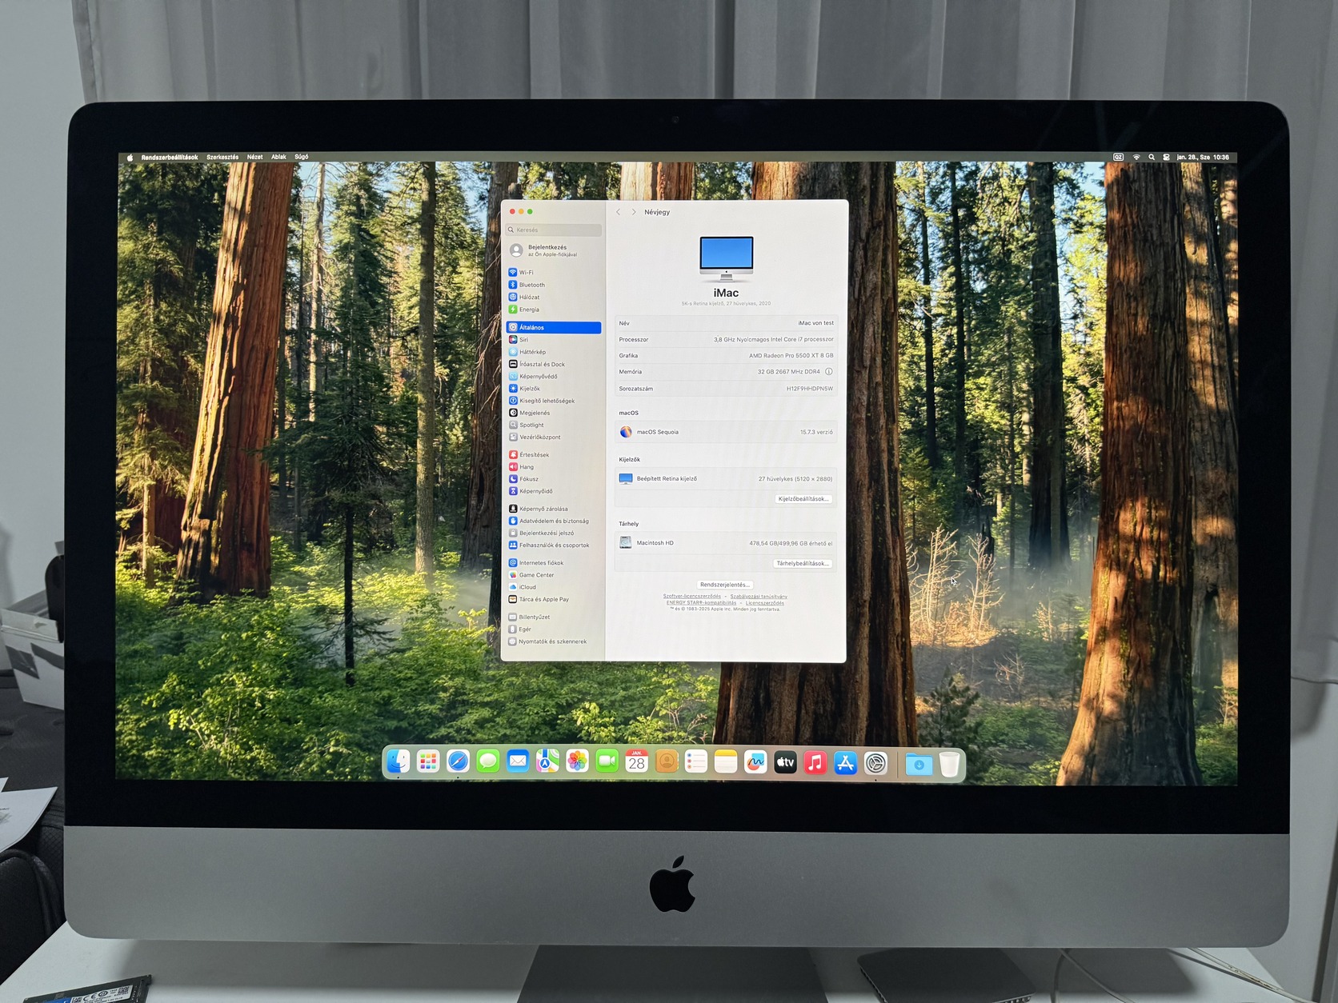
Task: Open Reminders from the Dock
Action: pos(696,761)
